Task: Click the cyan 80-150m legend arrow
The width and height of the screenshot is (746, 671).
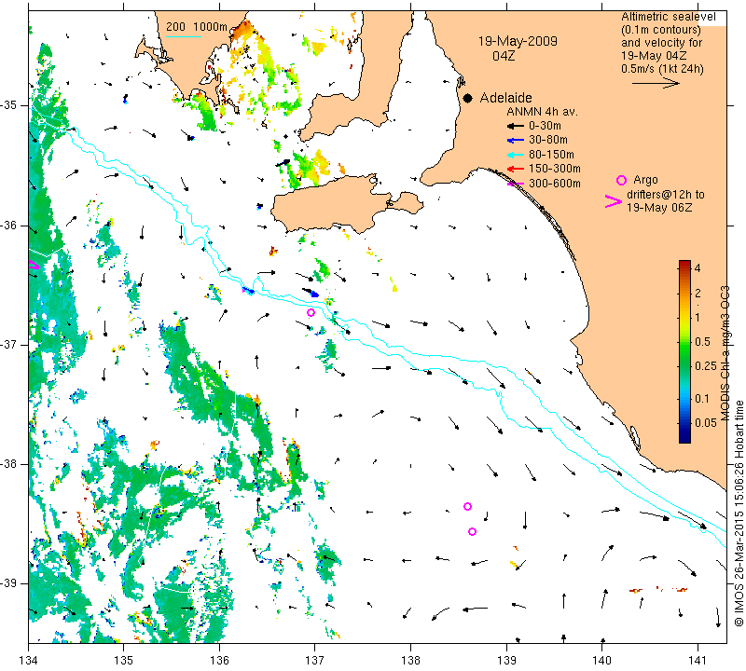Action: point(516,155)
